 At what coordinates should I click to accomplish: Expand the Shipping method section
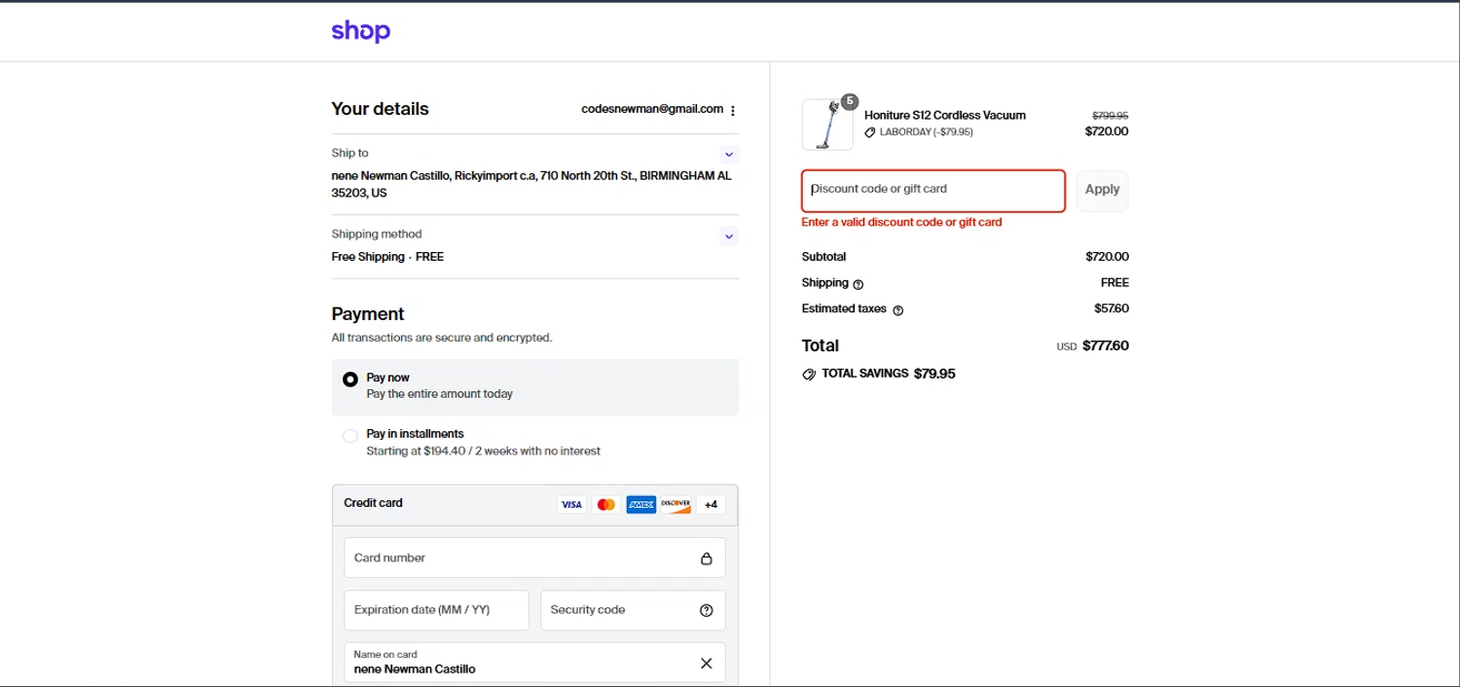coord(729,236)
